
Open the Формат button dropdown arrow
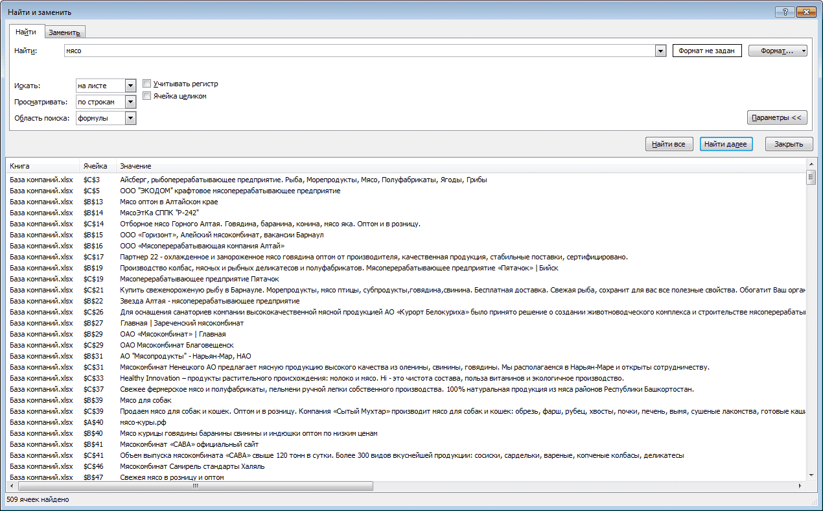coord(804,51)
